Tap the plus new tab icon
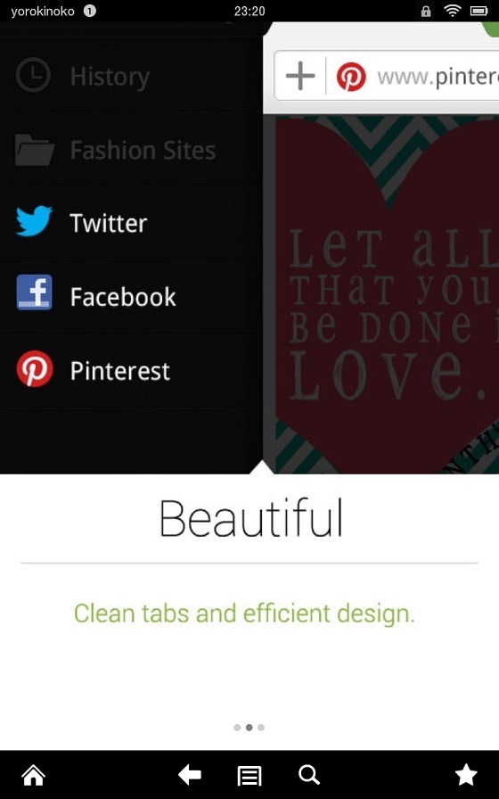This screenshot has width=499, height=799. click(300, 77)
